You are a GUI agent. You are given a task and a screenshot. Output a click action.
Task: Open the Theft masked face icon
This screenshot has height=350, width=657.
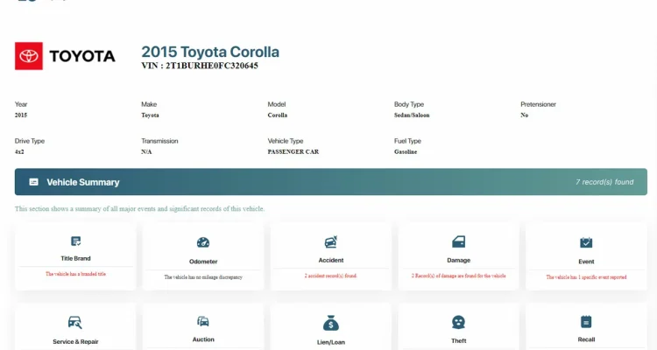coord(458,322)
